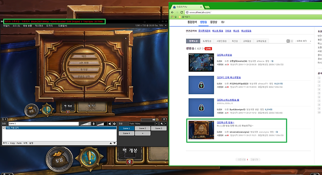Viewport: 322px width, 175px height.
Task: Switch to the integrated search tab
Action: [192, 22]
